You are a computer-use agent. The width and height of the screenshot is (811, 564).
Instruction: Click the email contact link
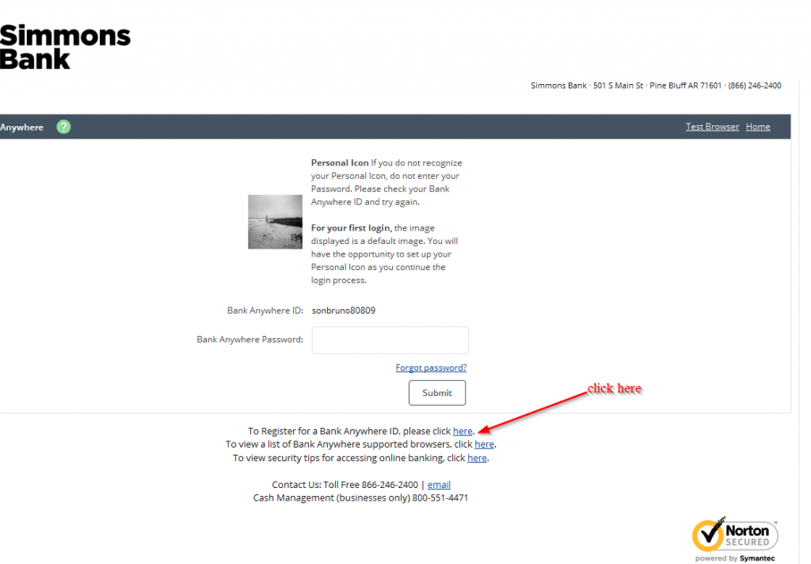tap(439, 485)
